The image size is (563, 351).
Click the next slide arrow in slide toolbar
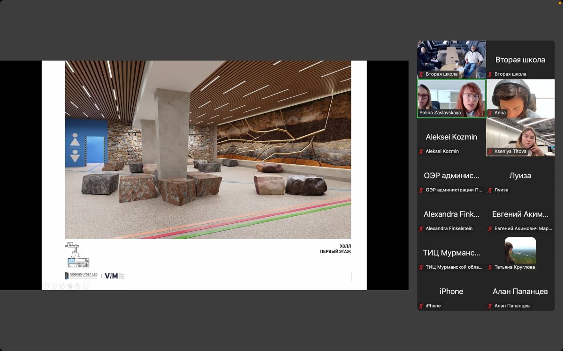point(54,285)
